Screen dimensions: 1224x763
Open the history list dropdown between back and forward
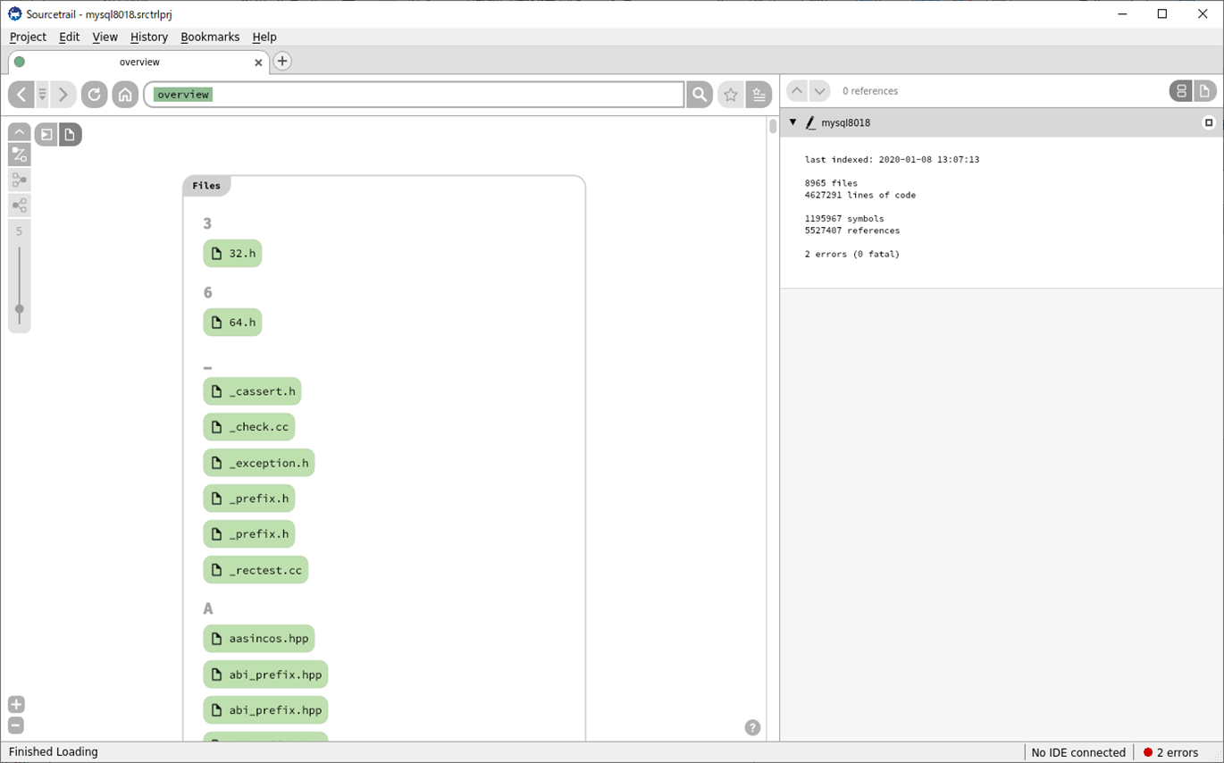click(x=42, y=94)
